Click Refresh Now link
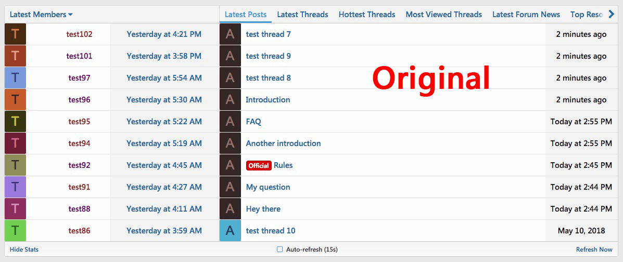Image resolution: width=623 pixels, height=262 pixels. coord(594,250)
